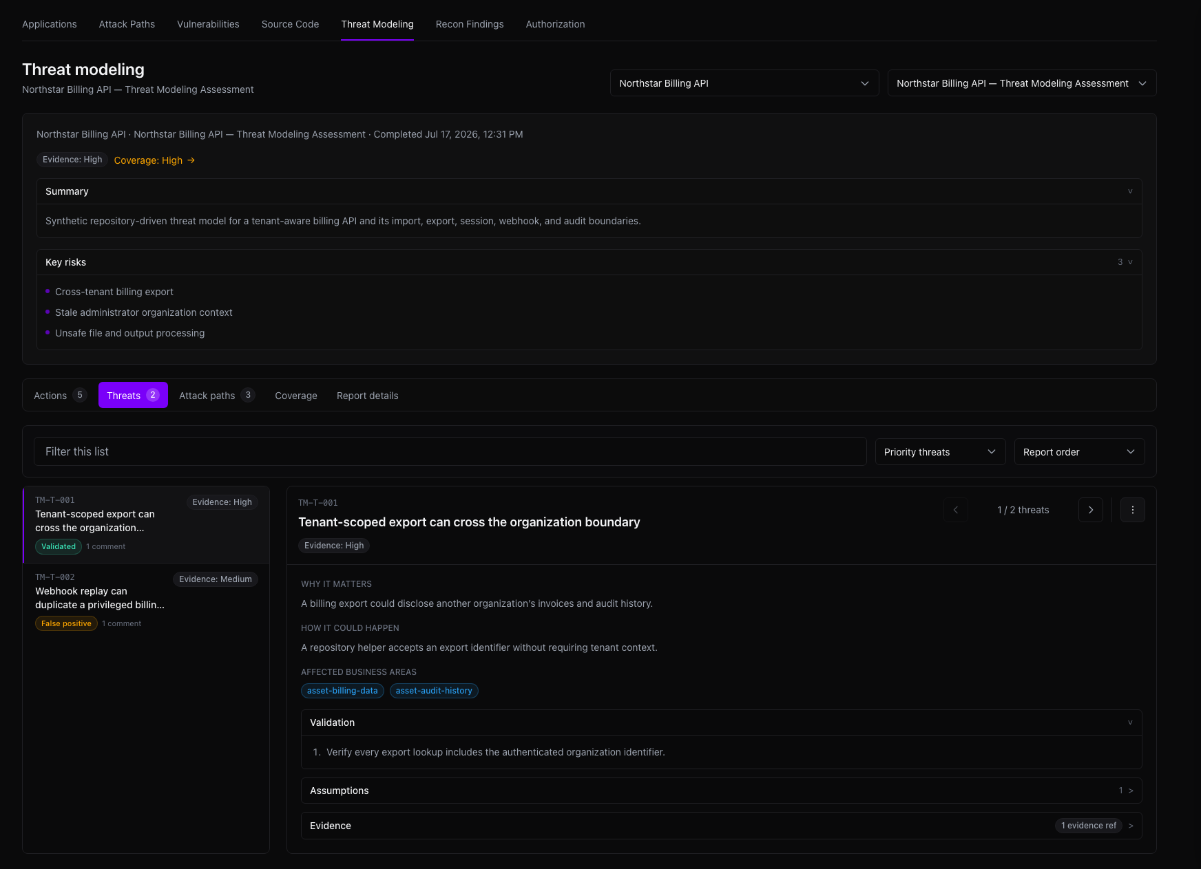
Task: Click the False positive status badge
Action: tap(66, 623)
